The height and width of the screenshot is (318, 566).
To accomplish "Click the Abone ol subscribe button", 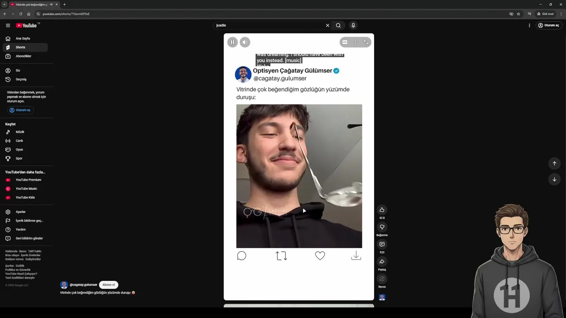I will [x=108, y=285].
